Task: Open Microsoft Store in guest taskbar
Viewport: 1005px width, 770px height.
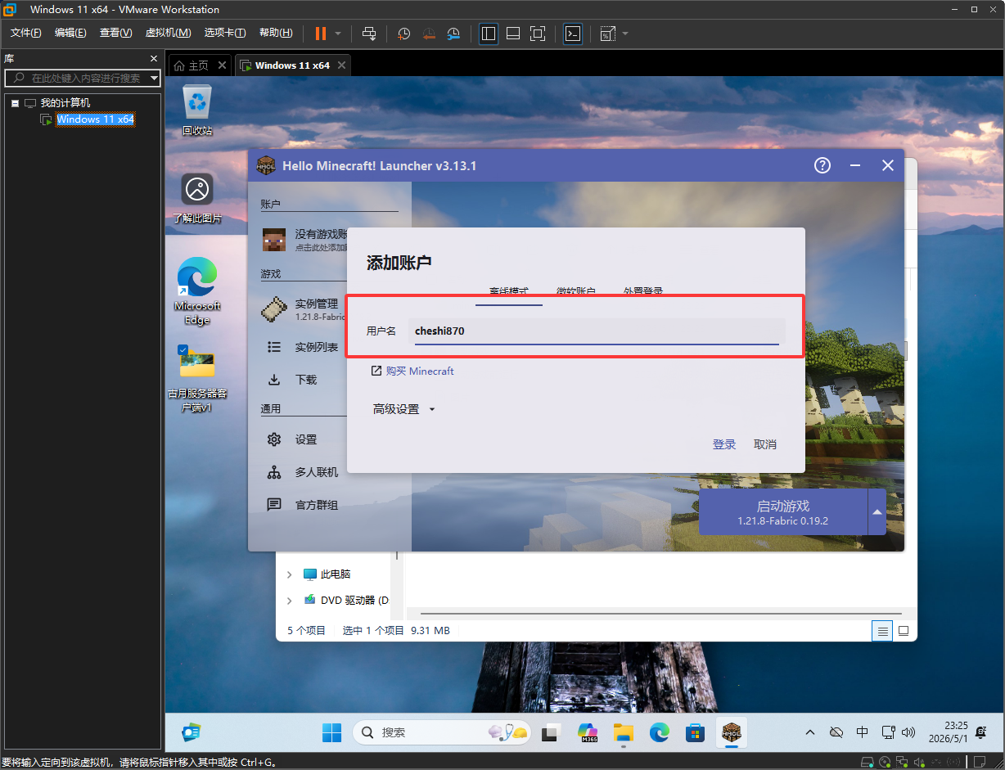Action: (696, 732)
